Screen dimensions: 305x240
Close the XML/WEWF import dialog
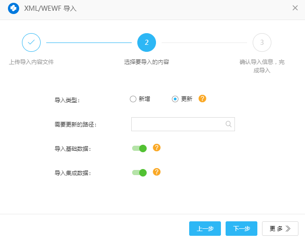(295, 8)
